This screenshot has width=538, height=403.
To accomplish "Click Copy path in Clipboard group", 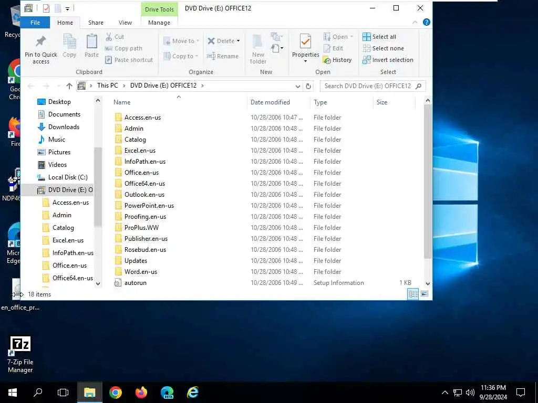I will click(x=123, y=48).
